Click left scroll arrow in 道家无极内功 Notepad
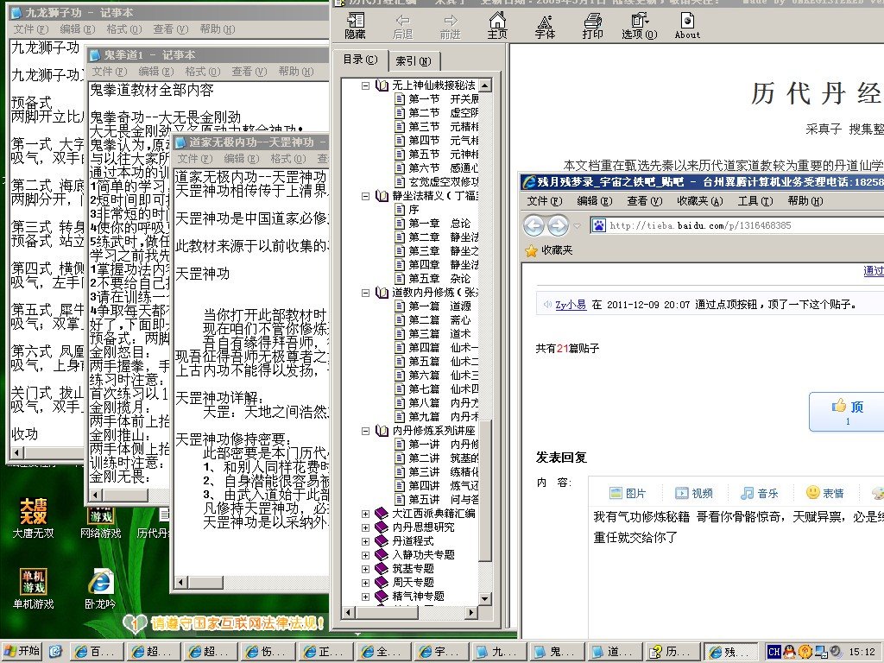The image size is (884, 663). click(x=181, y=583)
